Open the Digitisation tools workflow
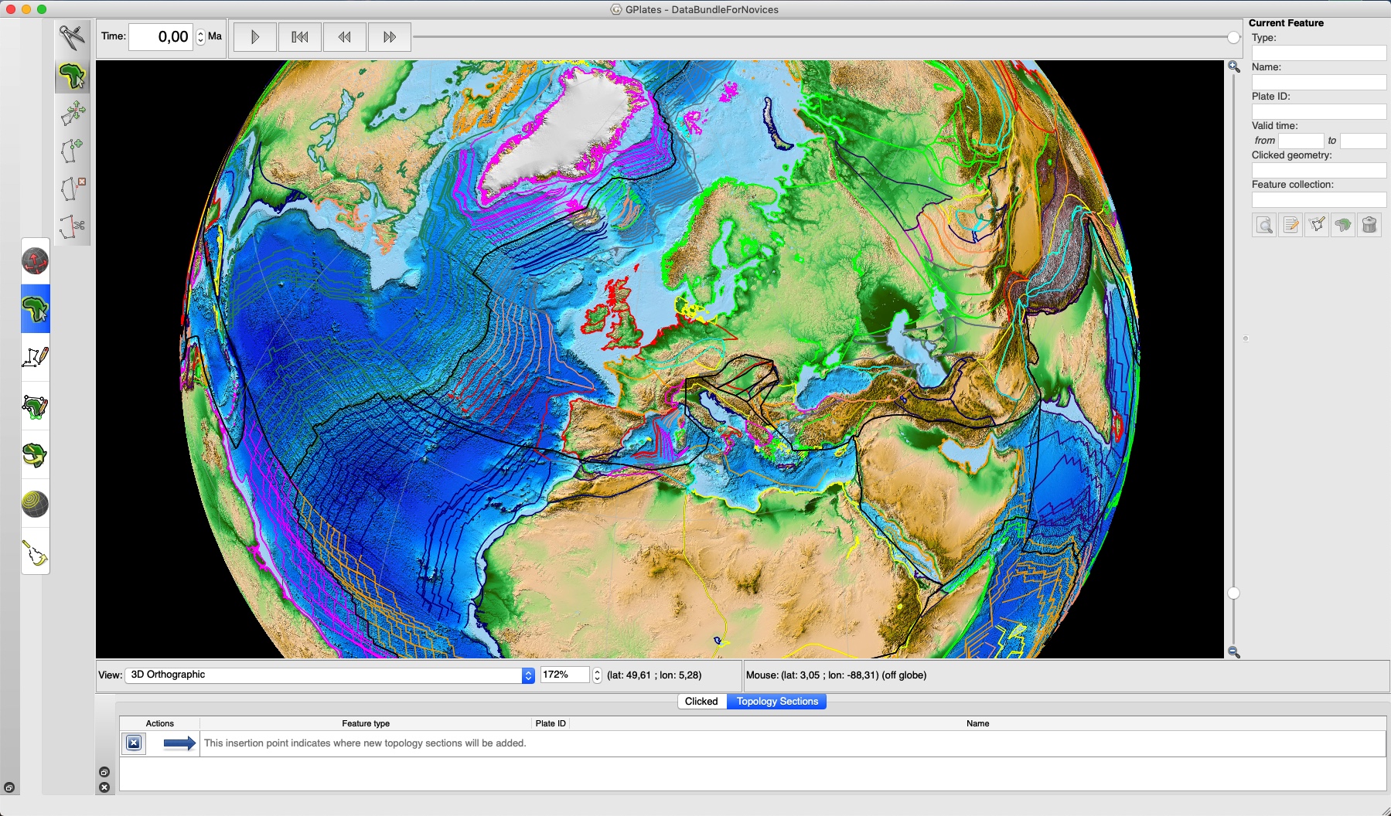1391x816 pixels. coord(36,357)
